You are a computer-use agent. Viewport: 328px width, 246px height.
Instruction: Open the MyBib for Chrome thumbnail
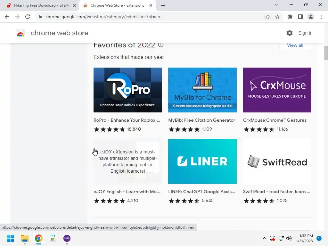[202, 90]
